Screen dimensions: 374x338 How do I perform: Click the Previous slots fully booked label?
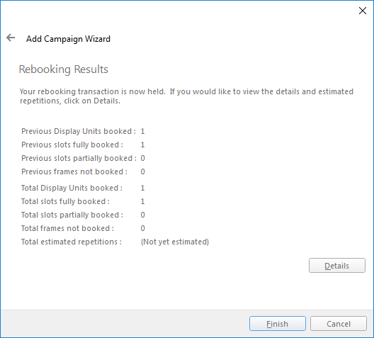72,145
